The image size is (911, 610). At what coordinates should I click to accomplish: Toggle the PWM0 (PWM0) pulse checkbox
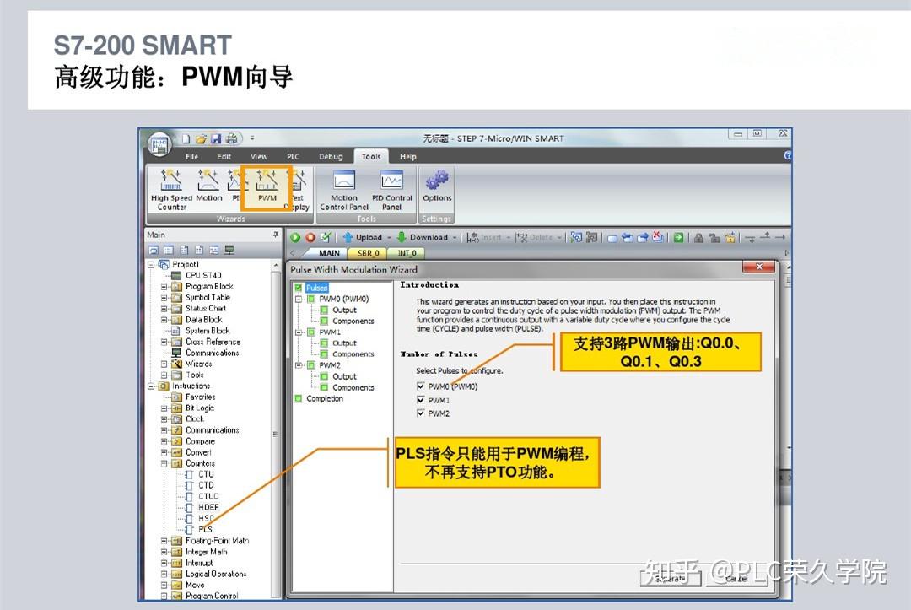click(x=421, y=386)
